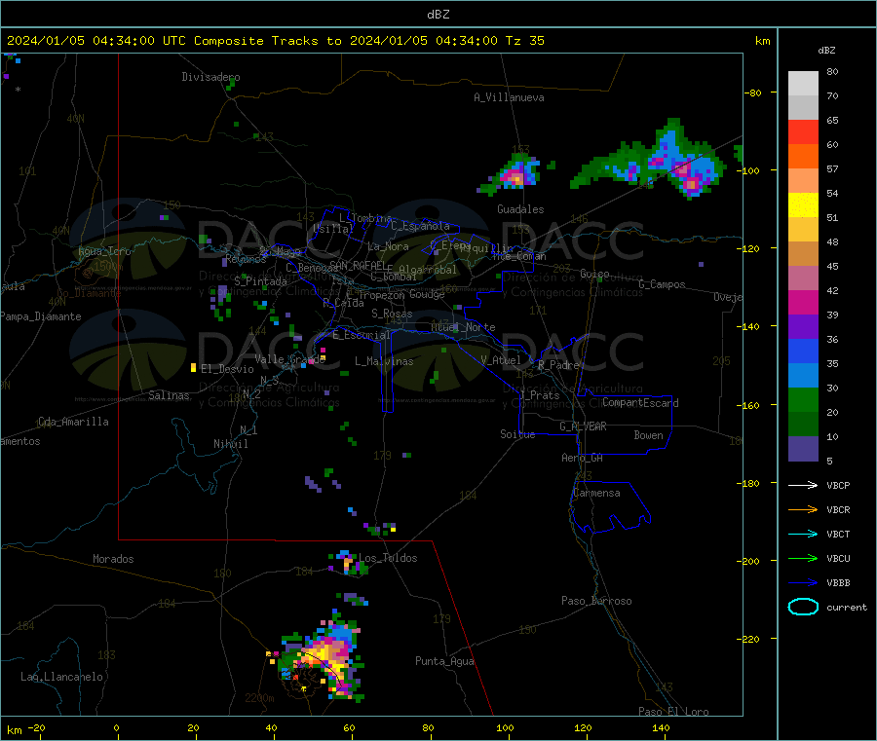Select the 70-80 dBZ light gray swatch
Screen dimensions: 877x741
click(803, 84)
